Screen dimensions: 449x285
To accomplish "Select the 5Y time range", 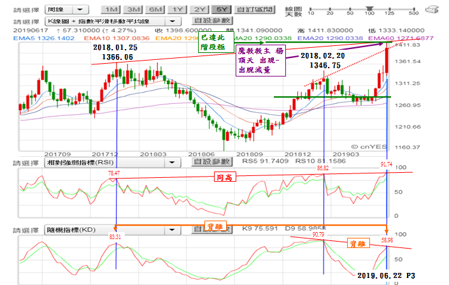I will coord(222,10).
